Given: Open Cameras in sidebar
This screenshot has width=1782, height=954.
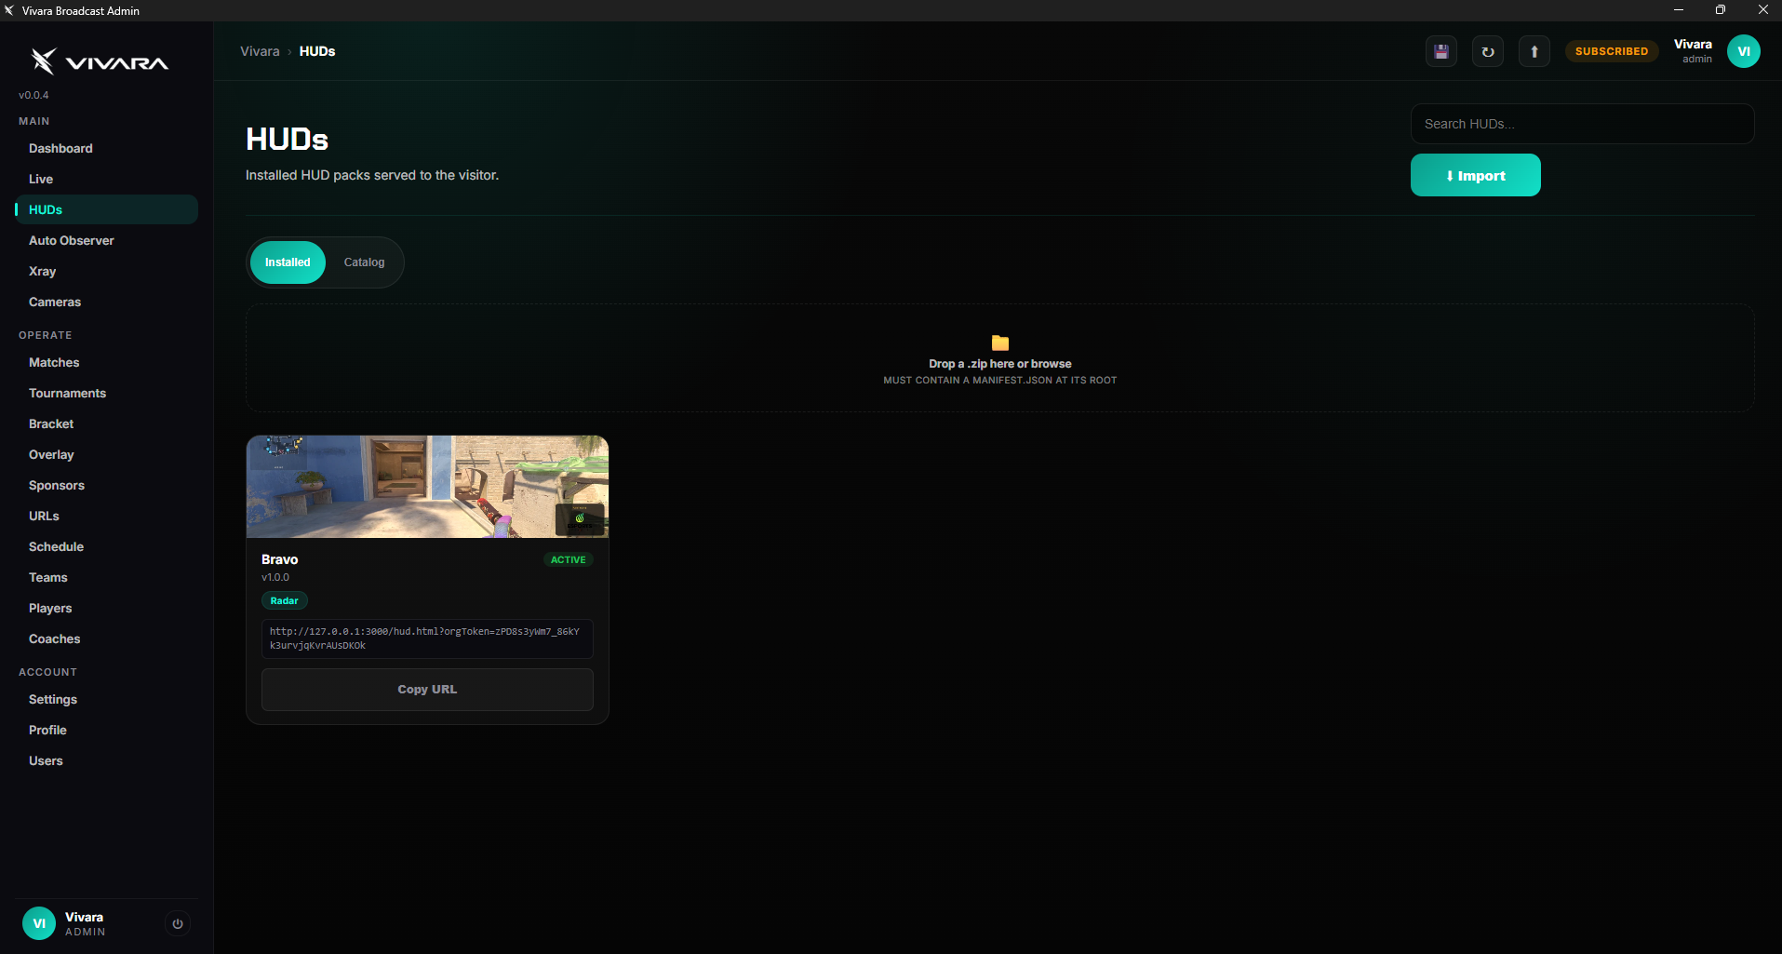Looking at the screenshot, I should [x=106, y=302].
